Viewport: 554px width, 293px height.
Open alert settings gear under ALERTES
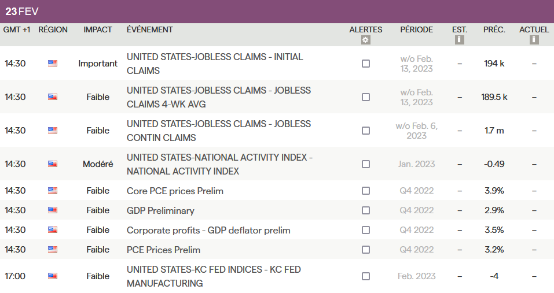365,40
